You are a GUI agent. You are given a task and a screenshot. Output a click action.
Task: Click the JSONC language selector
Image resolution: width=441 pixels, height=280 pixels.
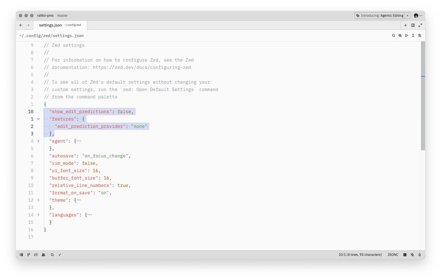click(393, 255)
